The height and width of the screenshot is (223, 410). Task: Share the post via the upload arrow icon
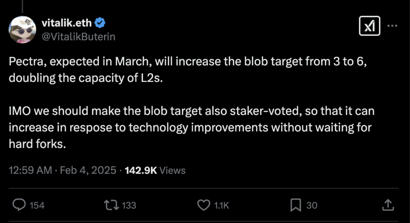point(387,205)
